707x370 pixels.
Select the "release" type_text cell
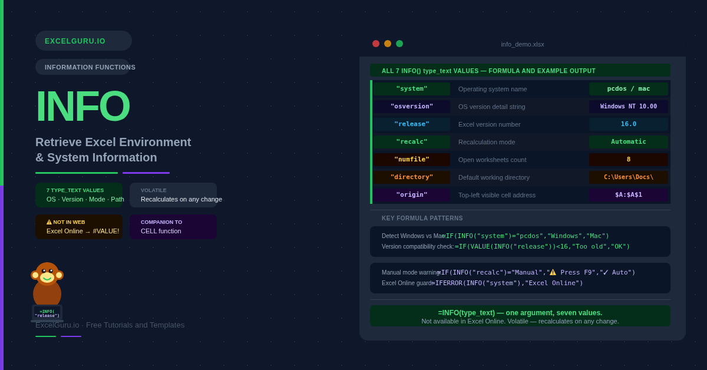pos(412,124)
